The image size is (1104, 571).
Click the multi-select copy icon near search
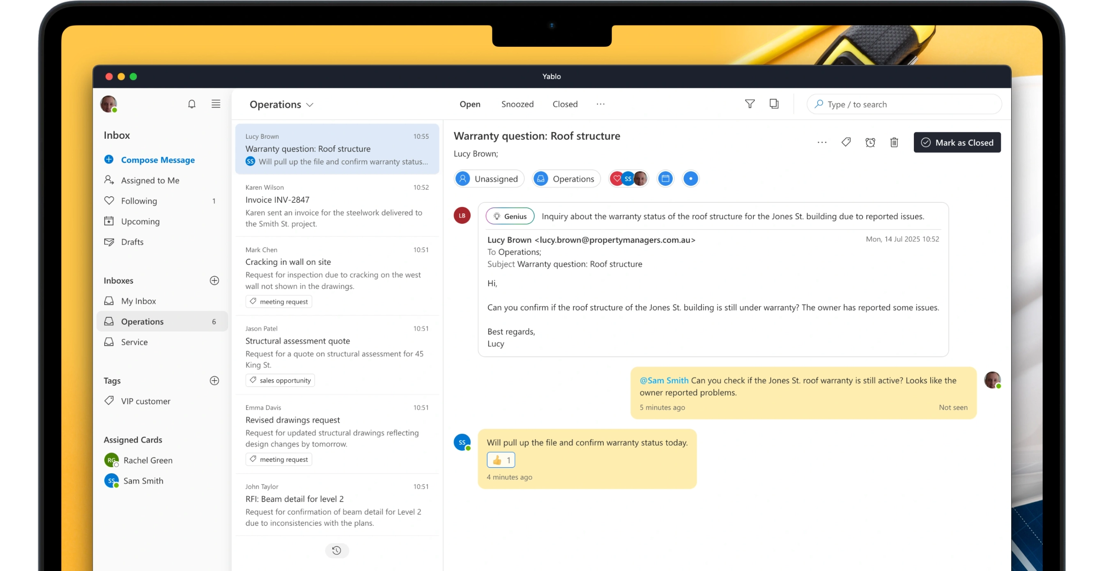(x=773, y=104)
